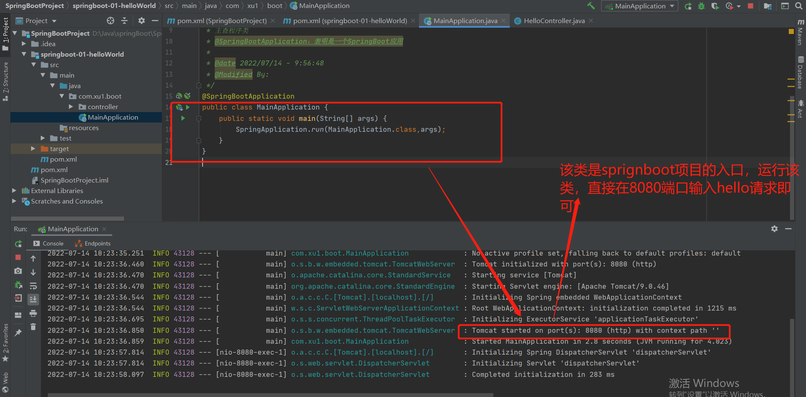Expand the test folder
This screenshot has height=397, width=806.
point(43,138)
